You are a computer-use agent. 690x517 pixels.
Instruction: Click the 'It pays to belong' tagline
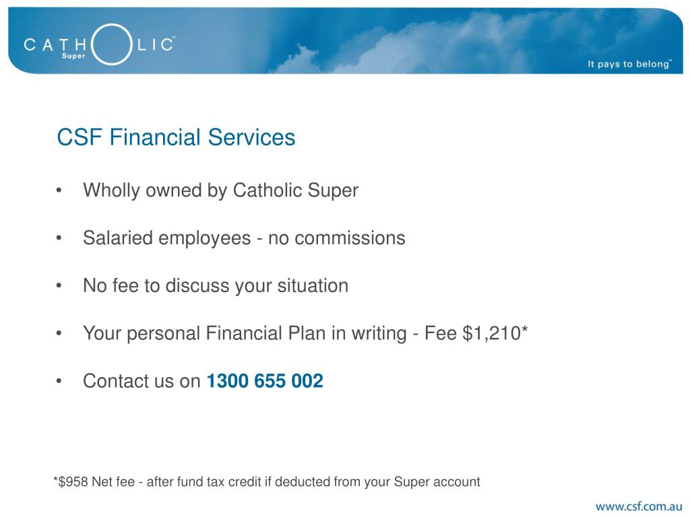pyautogui.click(x=630, y=64)
